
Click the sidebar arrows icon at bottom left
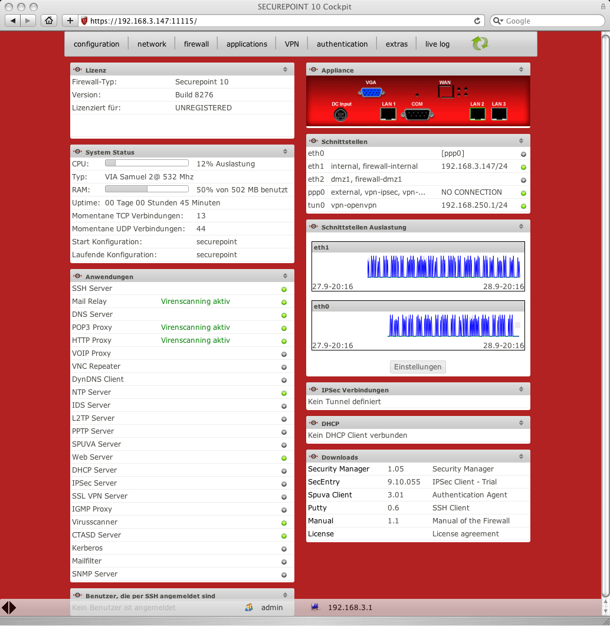pyautogui.click(x=8, y=607)
